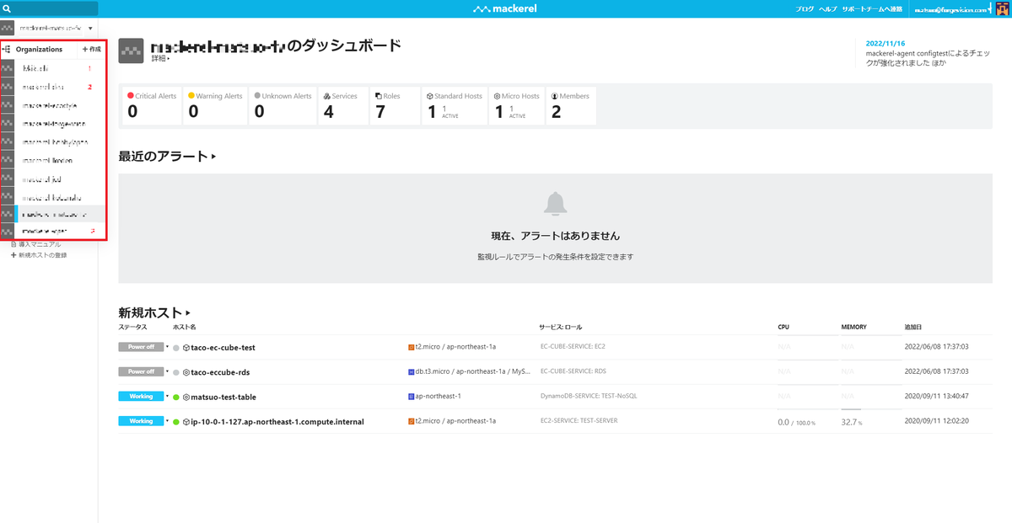This screenshot has height=523, width=1012.
Task: Click the 2020/09/11 13:40:47 added date
Action: click(936, 396)
